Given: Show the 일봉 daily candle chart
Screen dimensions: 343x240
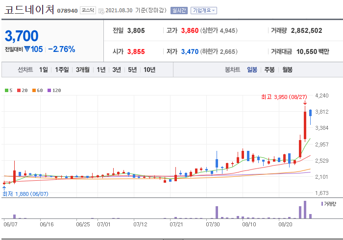Looking at the screenshot, I should pyautogui.click(x=252, y=70).
